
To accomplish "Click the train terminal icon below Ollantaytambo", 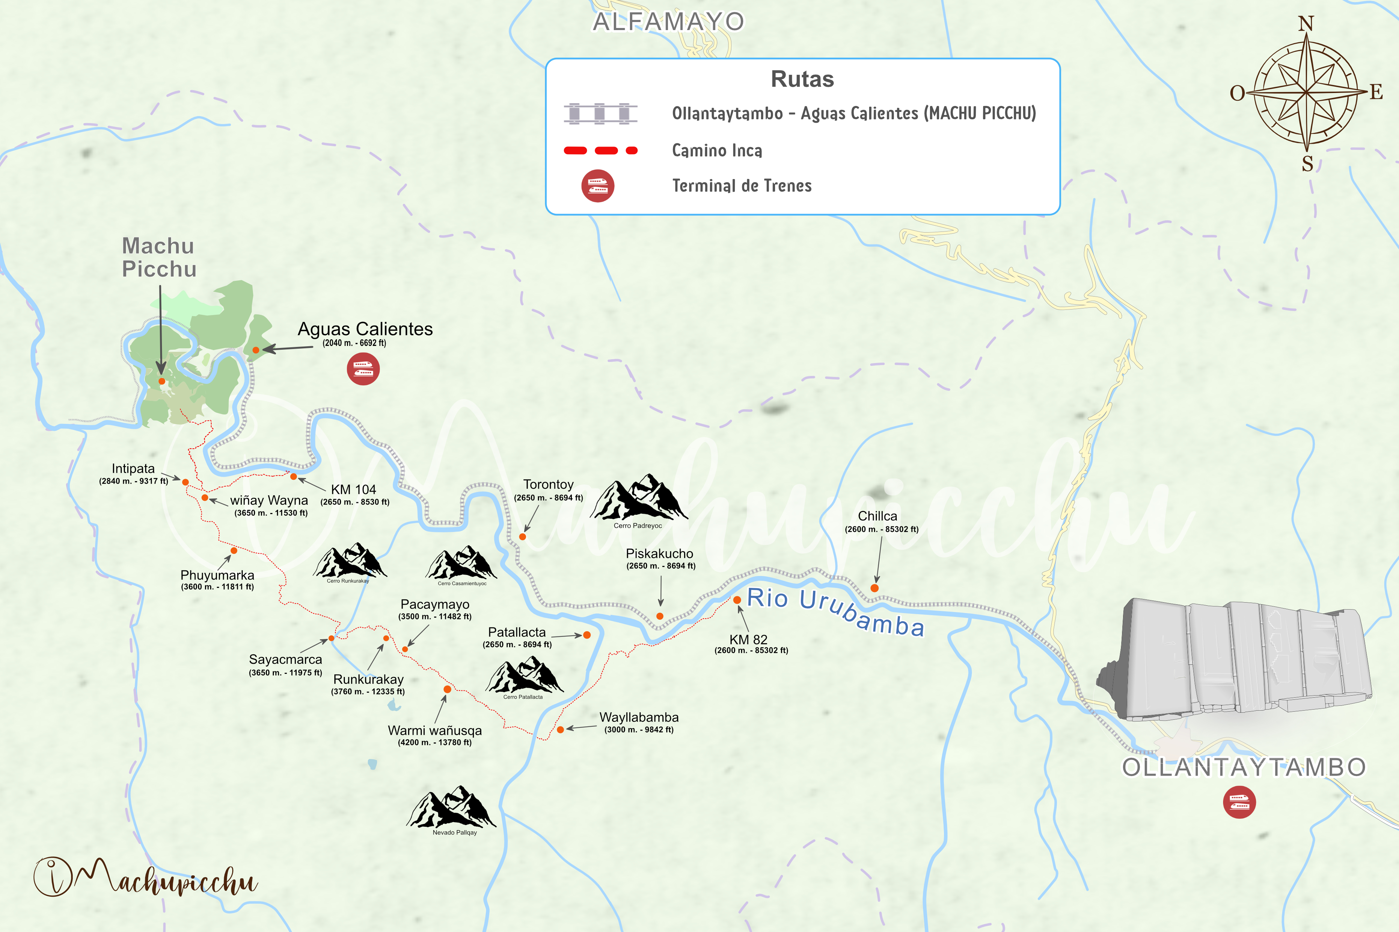I will (x=1239, y=802).
